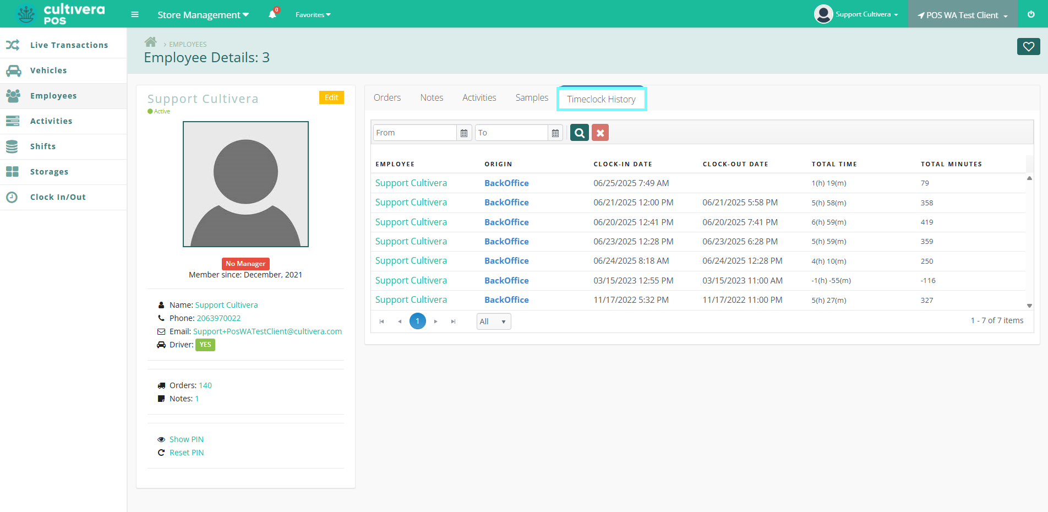
Task: Click grid scrollbar down arrow
Action: pos(1029,306)
